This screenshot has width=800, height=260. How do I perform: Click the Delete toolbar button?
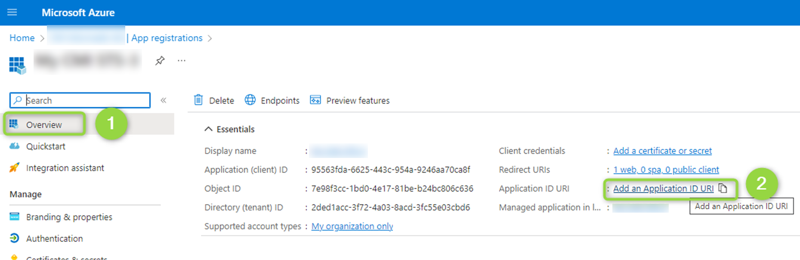click(214, 100)
